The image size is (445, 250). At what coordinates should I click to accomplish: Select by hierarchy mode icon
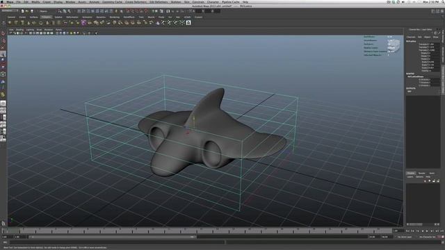tap(60, 11)
